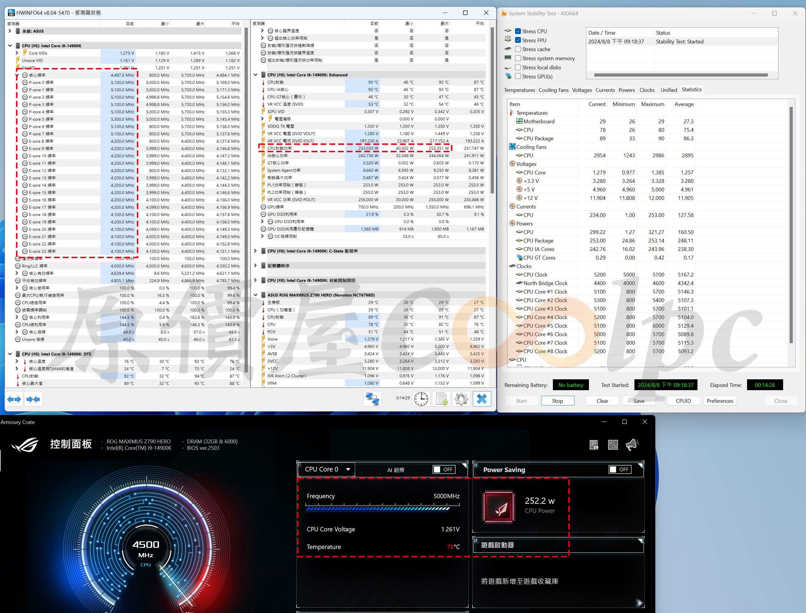Screen dimensions: 806x613
Task: Toggle Stress FPU checkbox
Action: [518, 40]
